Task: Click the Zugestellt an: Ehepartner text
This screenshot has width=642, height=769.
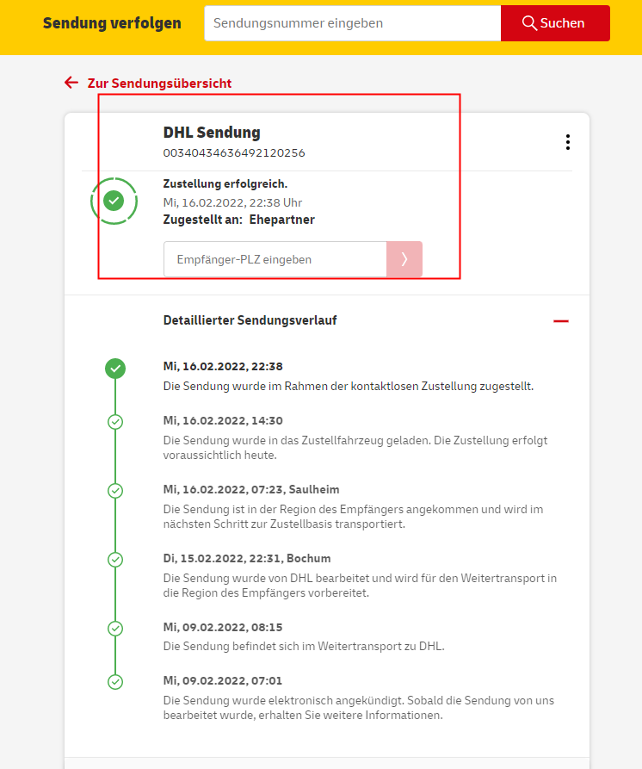Action: (238, 220)
